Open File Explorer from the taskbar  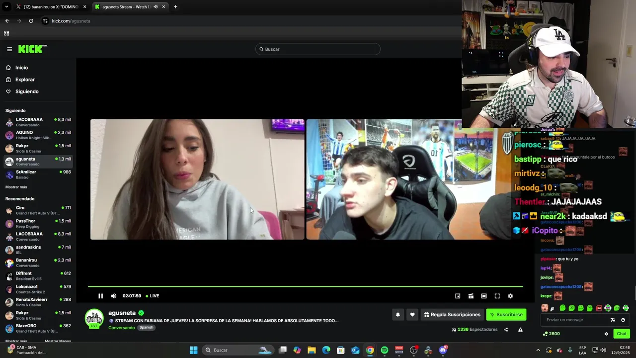(312, 350)
